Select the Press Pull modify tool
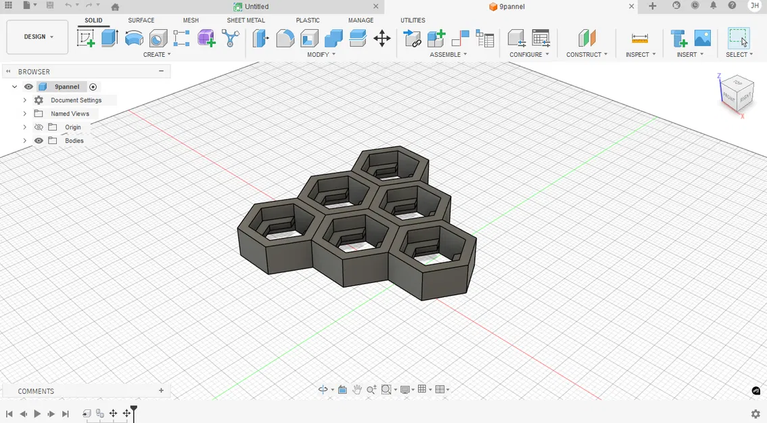 262,39
